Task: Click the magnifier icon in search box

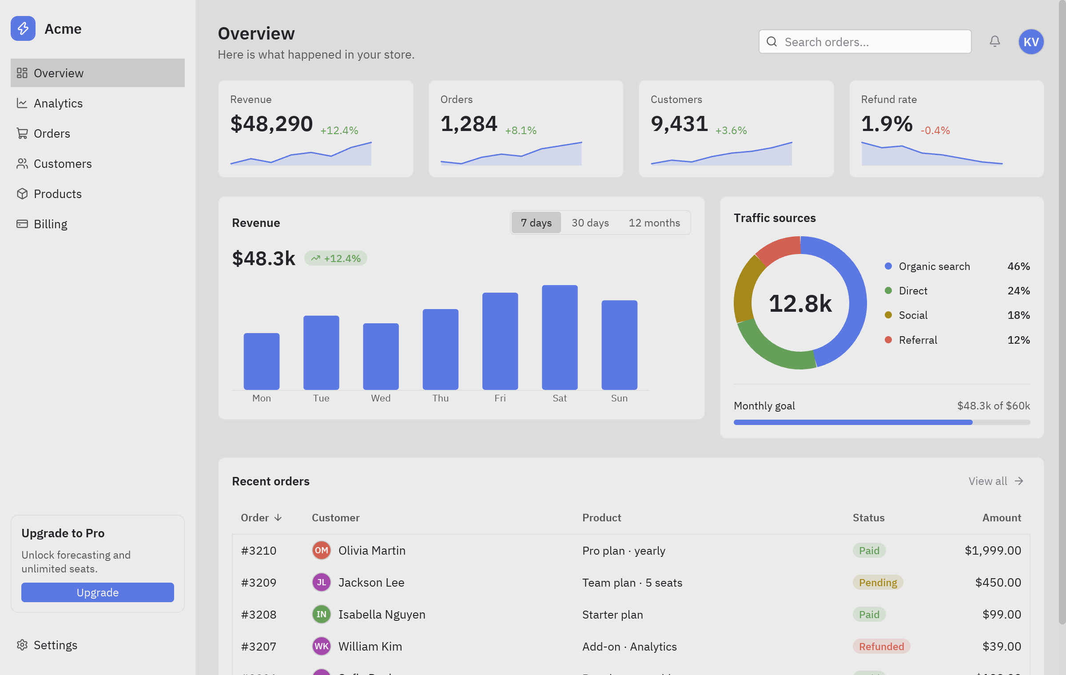Action: pos(772,42)
